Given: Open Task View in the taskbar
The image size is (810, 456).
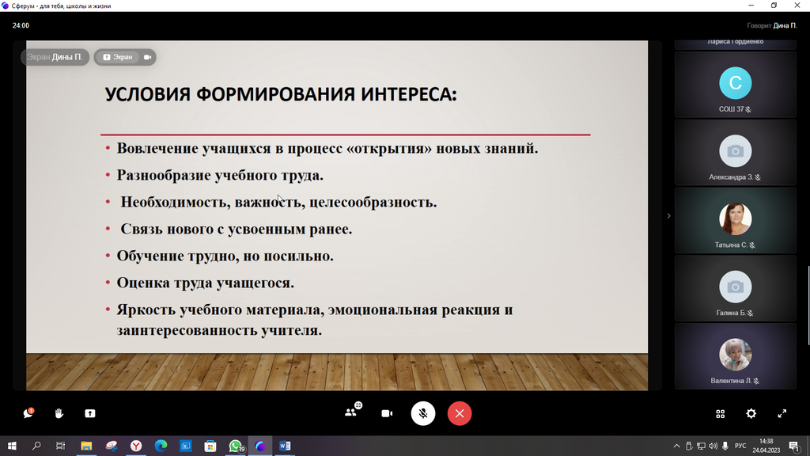Looking at the screenshot, I should point(60,446).
